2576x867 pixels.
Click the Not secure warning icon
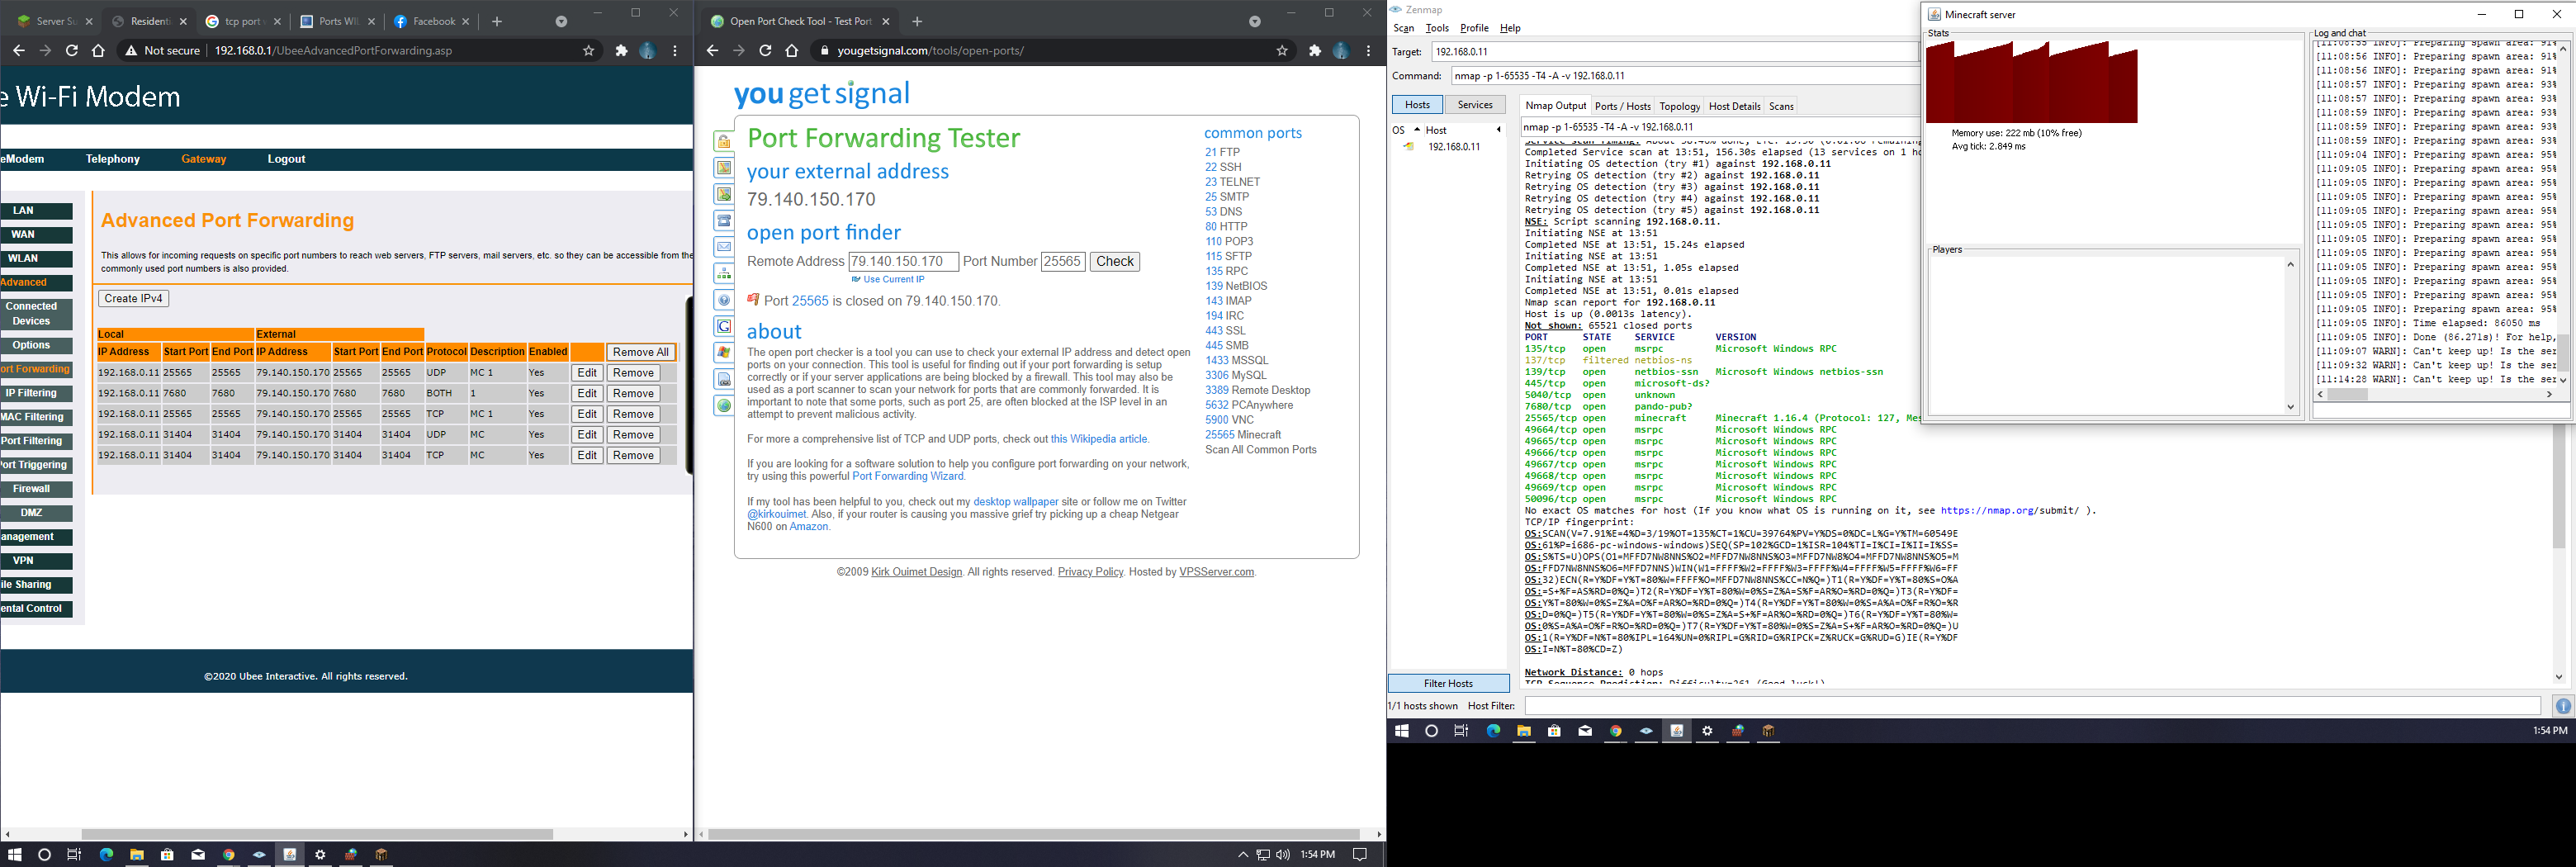(x=130, y=51)
